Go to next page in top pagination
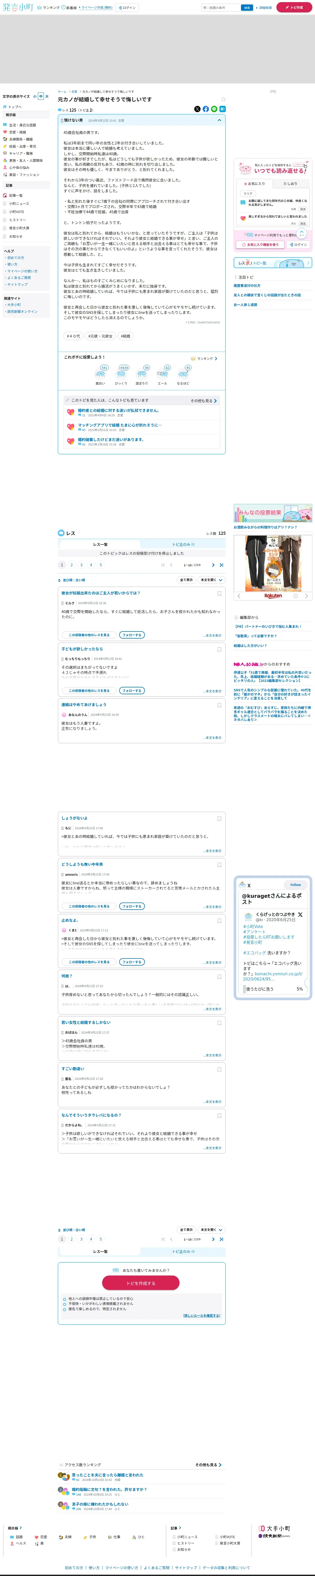The height and width of the screenshot is (1576, 315). (x=213, y=565)
